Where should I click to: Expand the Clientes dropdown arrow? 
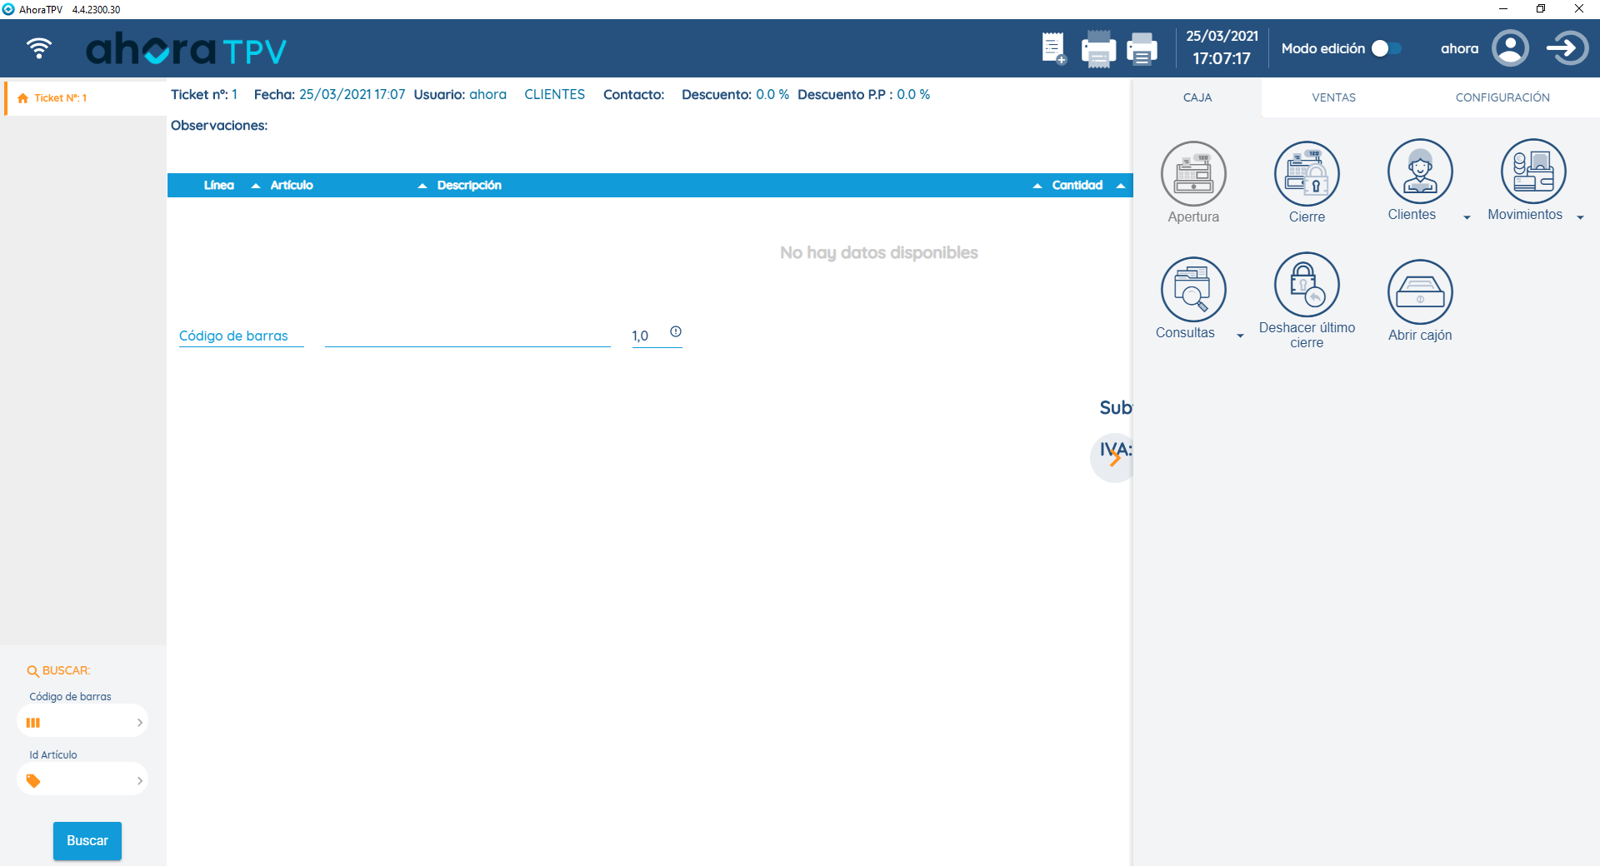coord(1467,217)
